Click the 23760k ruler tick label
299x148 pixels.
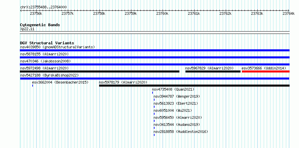(163, 13)
